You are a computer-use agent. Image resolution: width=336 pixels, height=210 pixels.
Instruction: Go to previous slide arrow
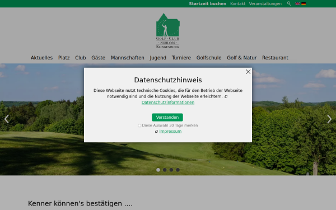(x=7, y=119)
